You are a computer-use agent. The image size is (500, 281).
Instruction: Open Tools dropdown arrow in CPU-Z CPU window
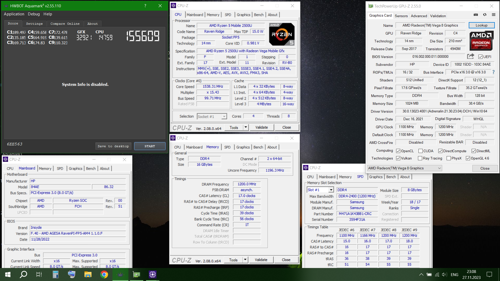[x=246, y=127]
